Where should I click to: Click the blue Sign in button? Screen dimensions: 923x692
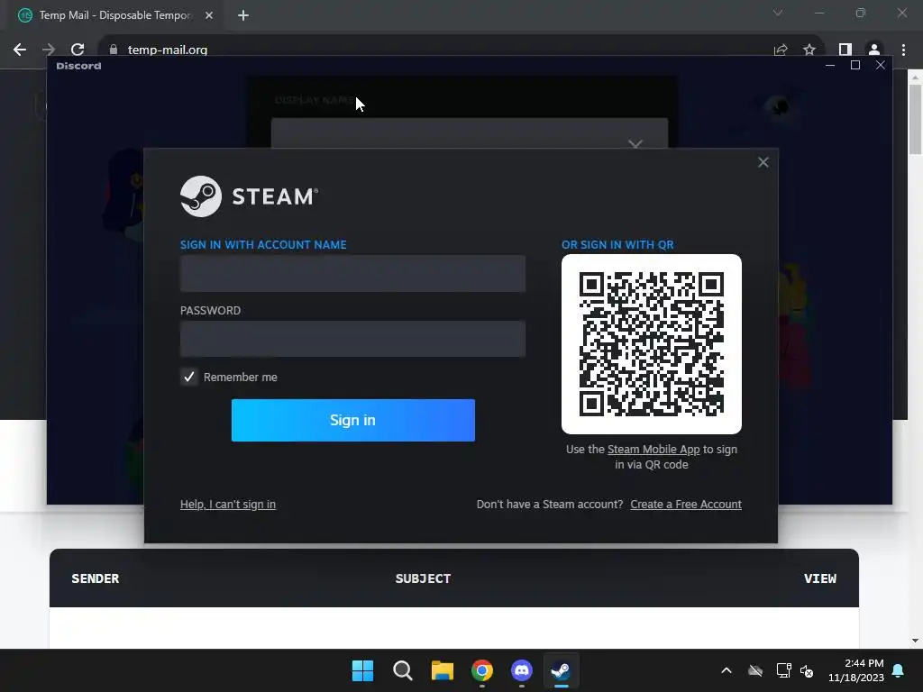pyautogui.click(x=352, y=420)
